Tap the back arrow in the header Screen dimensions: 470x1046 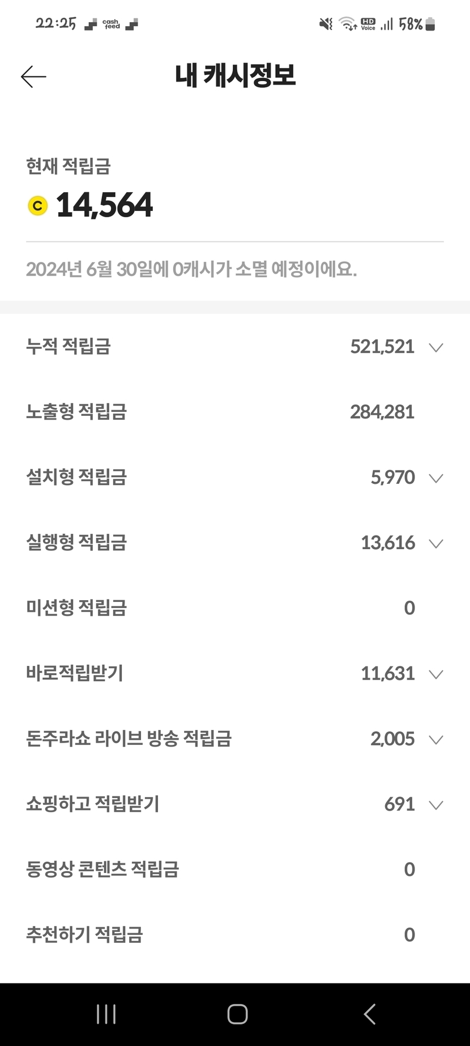33,77
